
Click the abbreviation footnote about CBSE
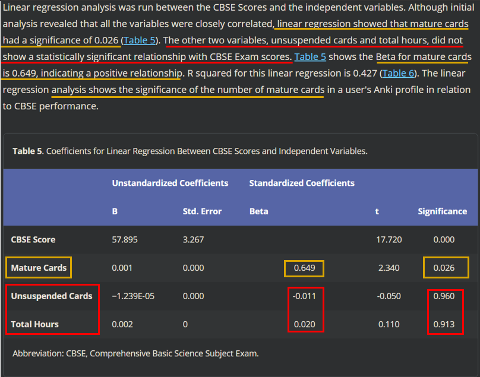[x=135, y=353]
